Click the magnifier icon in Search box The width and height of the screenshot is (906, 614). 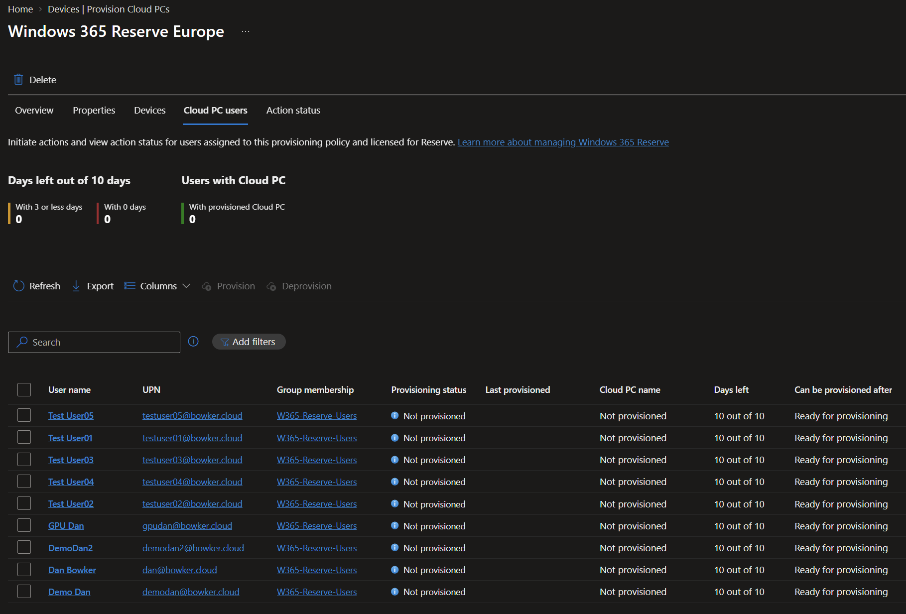[22, 342]
